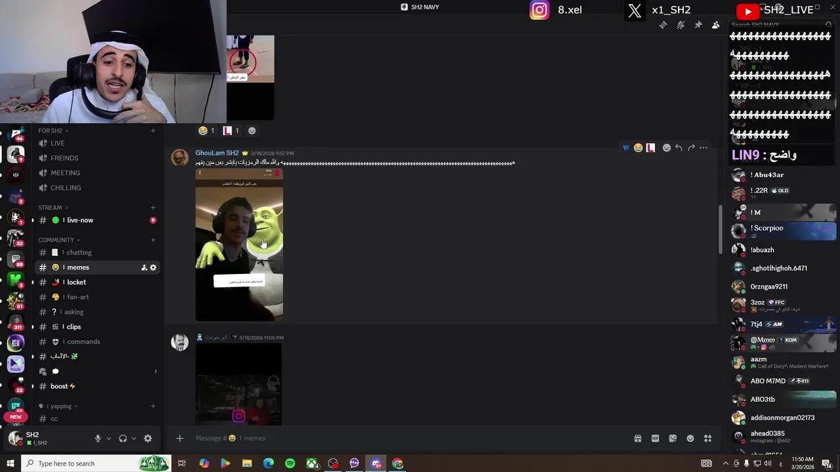
Task: Open the locket channel
Action: click(97, 282)
